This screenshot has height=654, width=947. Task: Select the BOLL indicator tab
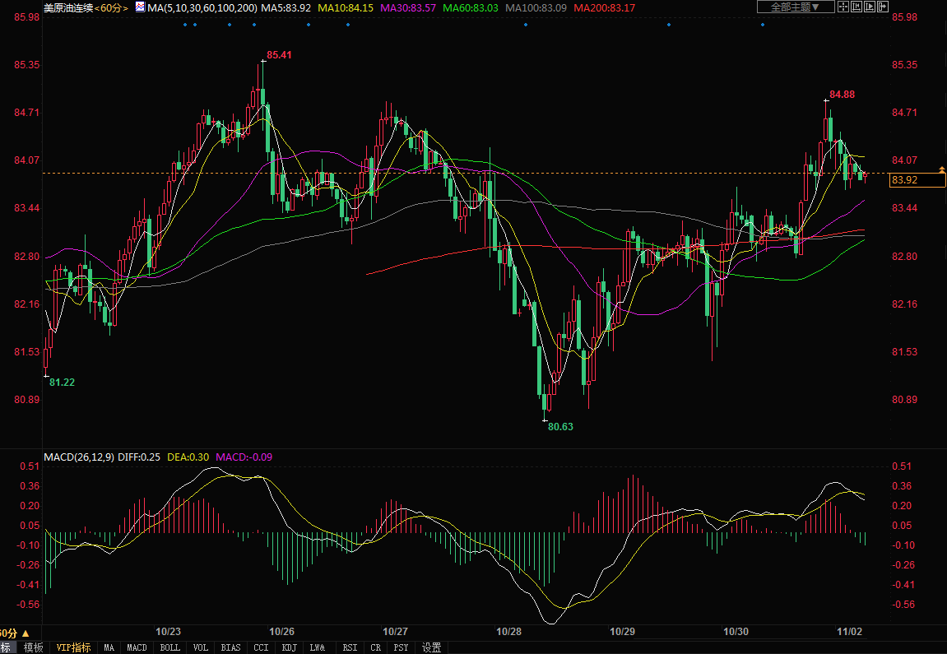tap(169, 647)
